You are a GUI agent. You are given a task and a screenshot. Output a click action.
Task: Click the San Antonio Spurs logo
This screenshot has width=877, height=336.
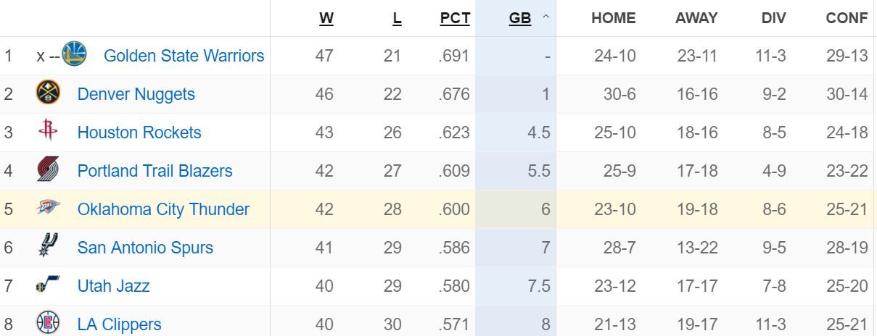[48, 247]
